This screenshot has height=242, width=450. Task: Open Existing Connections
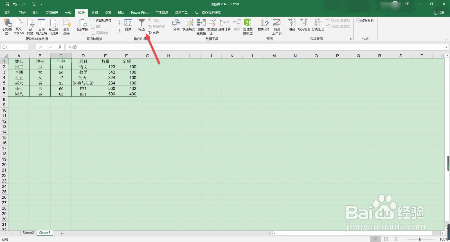click(66, 27)
